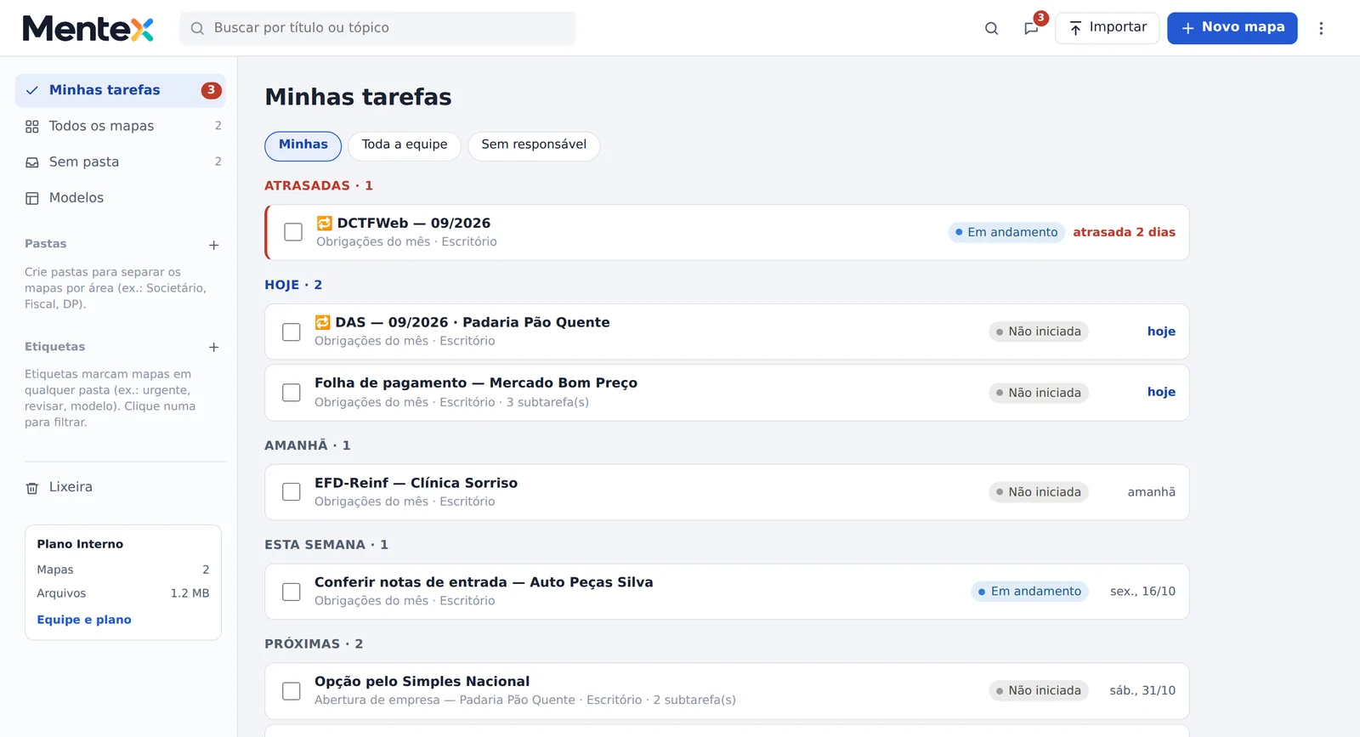
Task: Mark Folha de pagamento task as done
Action: tap(292, 393)
